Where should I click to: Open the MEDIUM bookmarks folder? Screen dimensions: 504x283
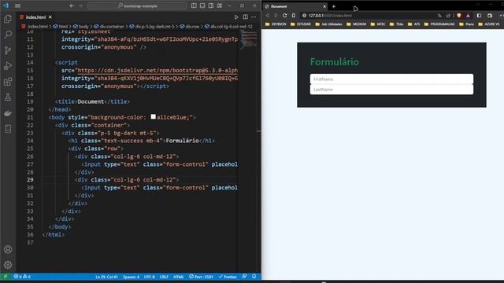[x=357, y=24]
